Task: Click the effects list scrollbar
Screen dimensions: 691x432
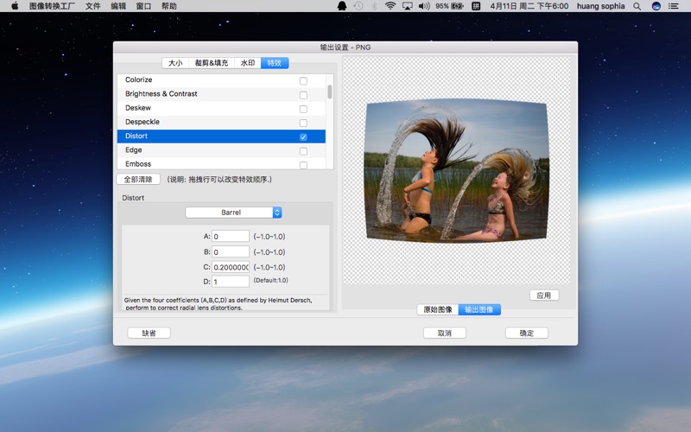Action: coord(330,92)
